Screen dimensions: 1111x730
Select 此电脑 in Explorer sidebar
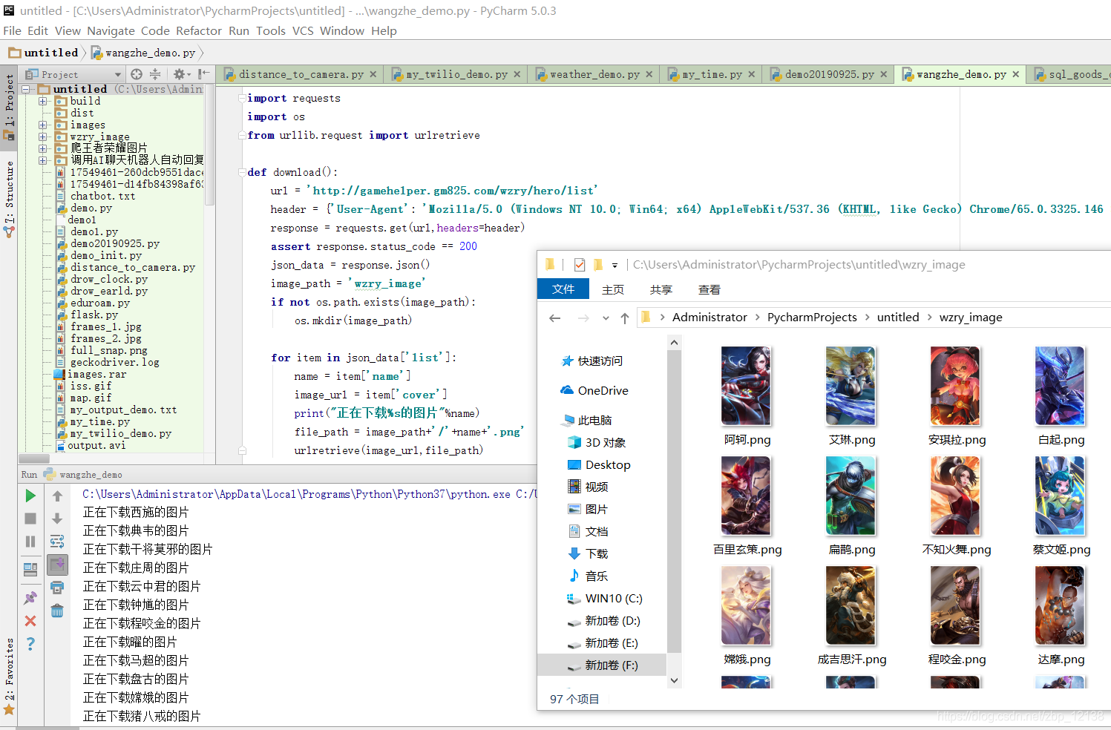pos(587,421)
